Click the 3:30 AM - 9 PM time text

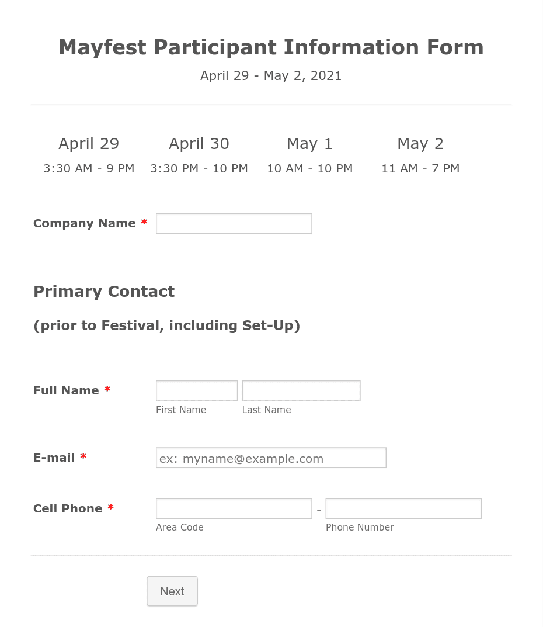click(88, 168)
